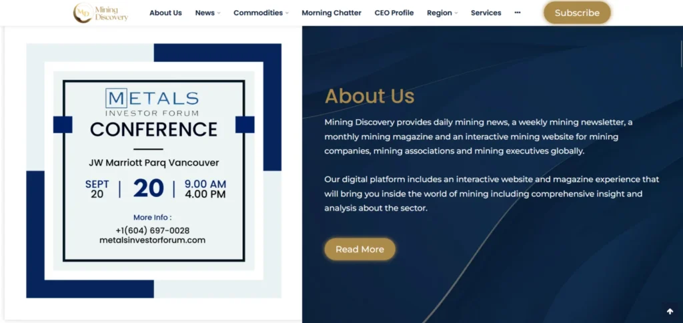
Task: Click the gold Subscribe button
Action: (577, 13)
